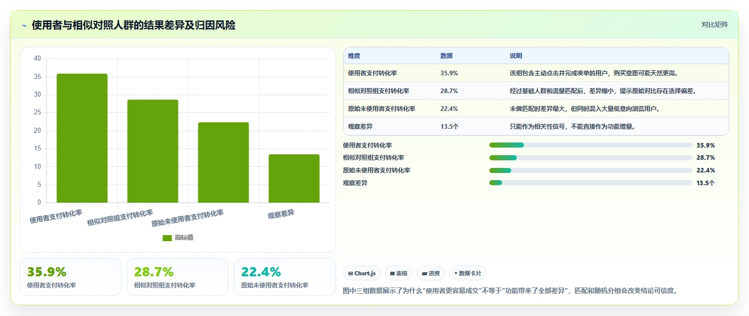Click the 进度 tag chip

[430, 273]
